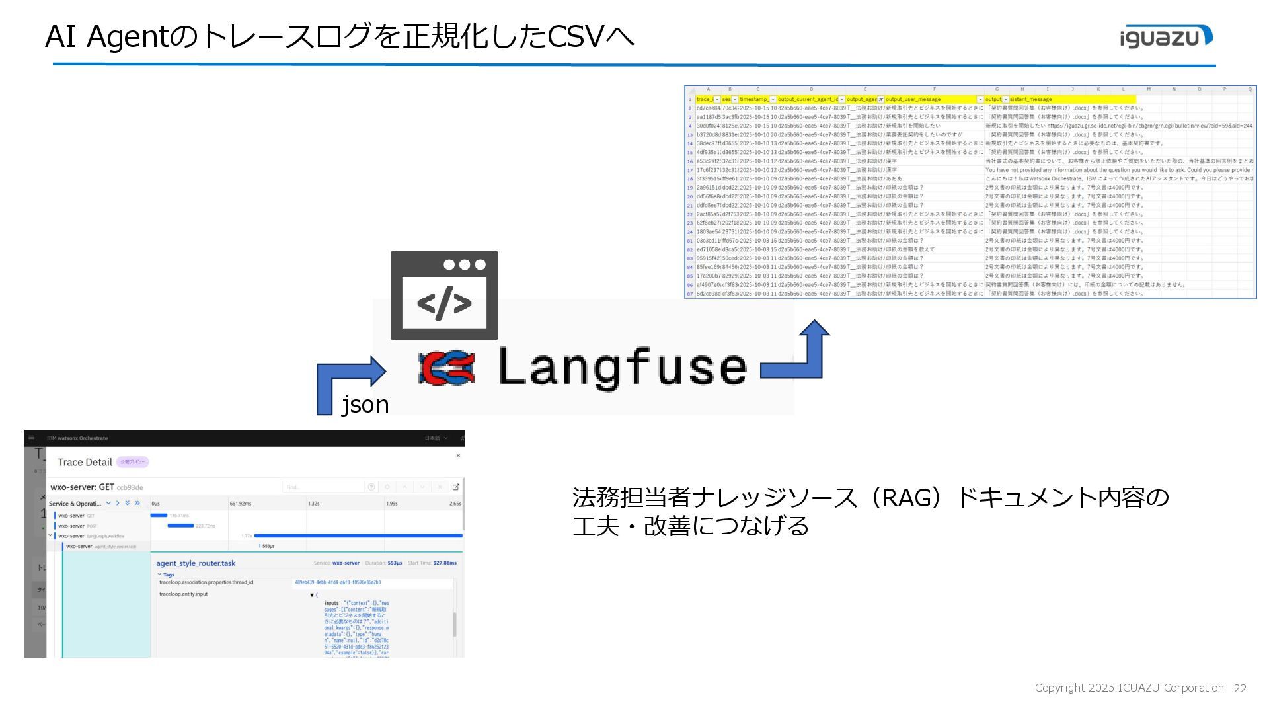Open the trace_id column filter dropdown

(717, 99)
